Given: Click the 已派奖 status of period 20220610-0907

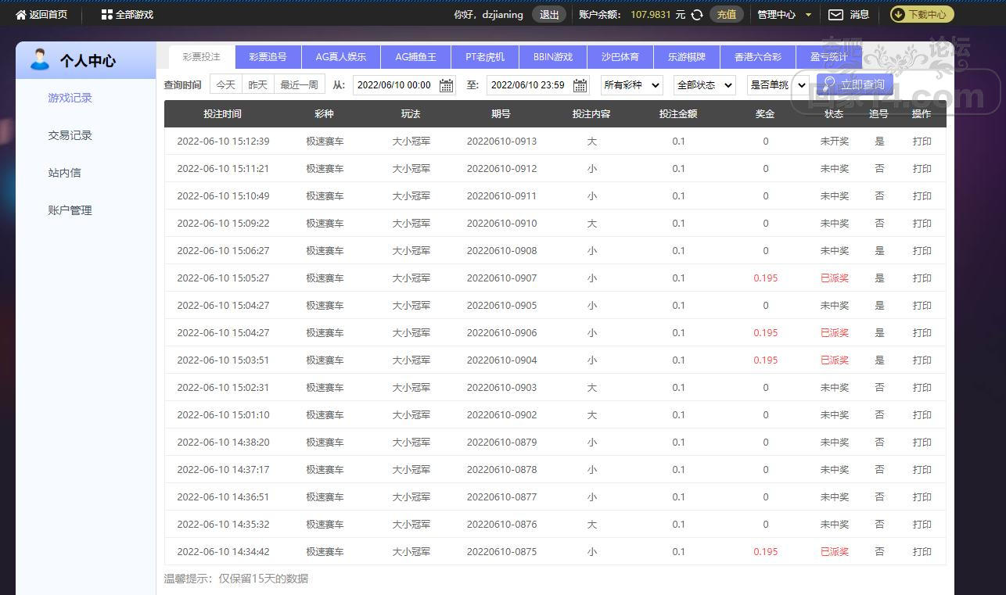Looking at the screenshot, I should tap(834, 278).
